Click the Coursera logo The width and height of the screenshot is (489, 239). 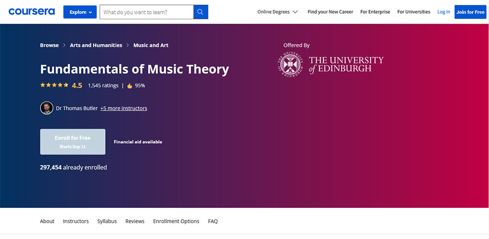[x=32, y=12]
